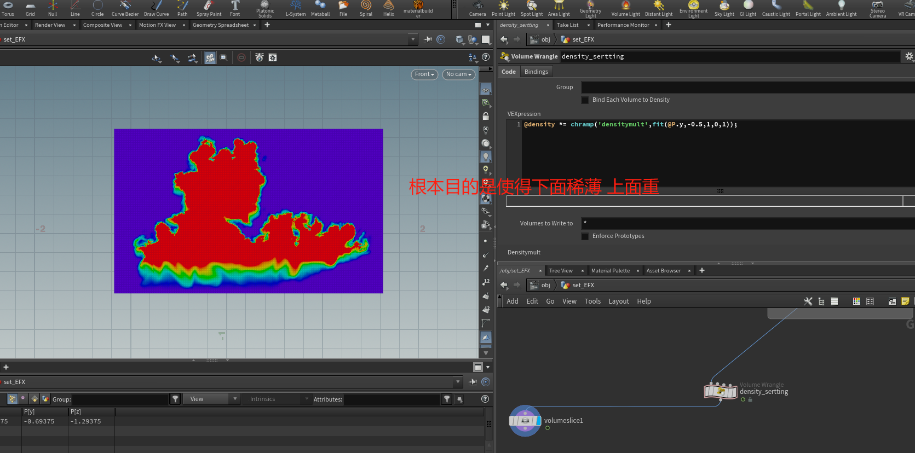Image resolution: width=915 pixels, height=453 pixels.
Task: Click the obj path button in parameters
Action: (x=541, y=39)
